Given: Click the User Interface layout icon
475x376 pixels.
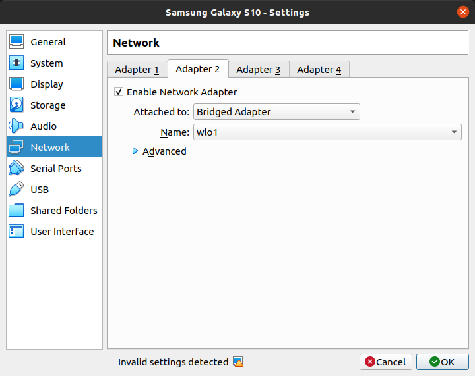Looking at the screenshot, I should pos(16,232).
